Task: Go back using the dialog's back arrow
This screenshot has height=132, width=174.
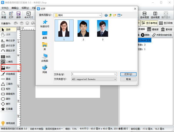Action: click(x=106, y=15)
